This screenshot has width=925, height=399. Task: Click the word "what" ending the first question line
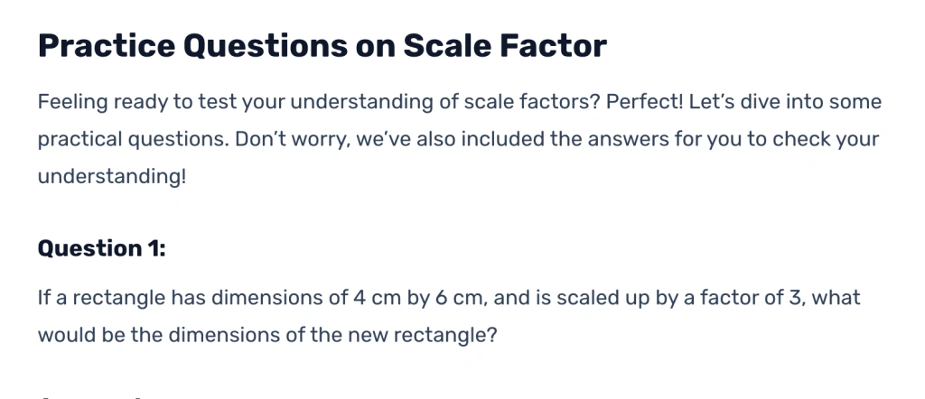click(836, 297)
